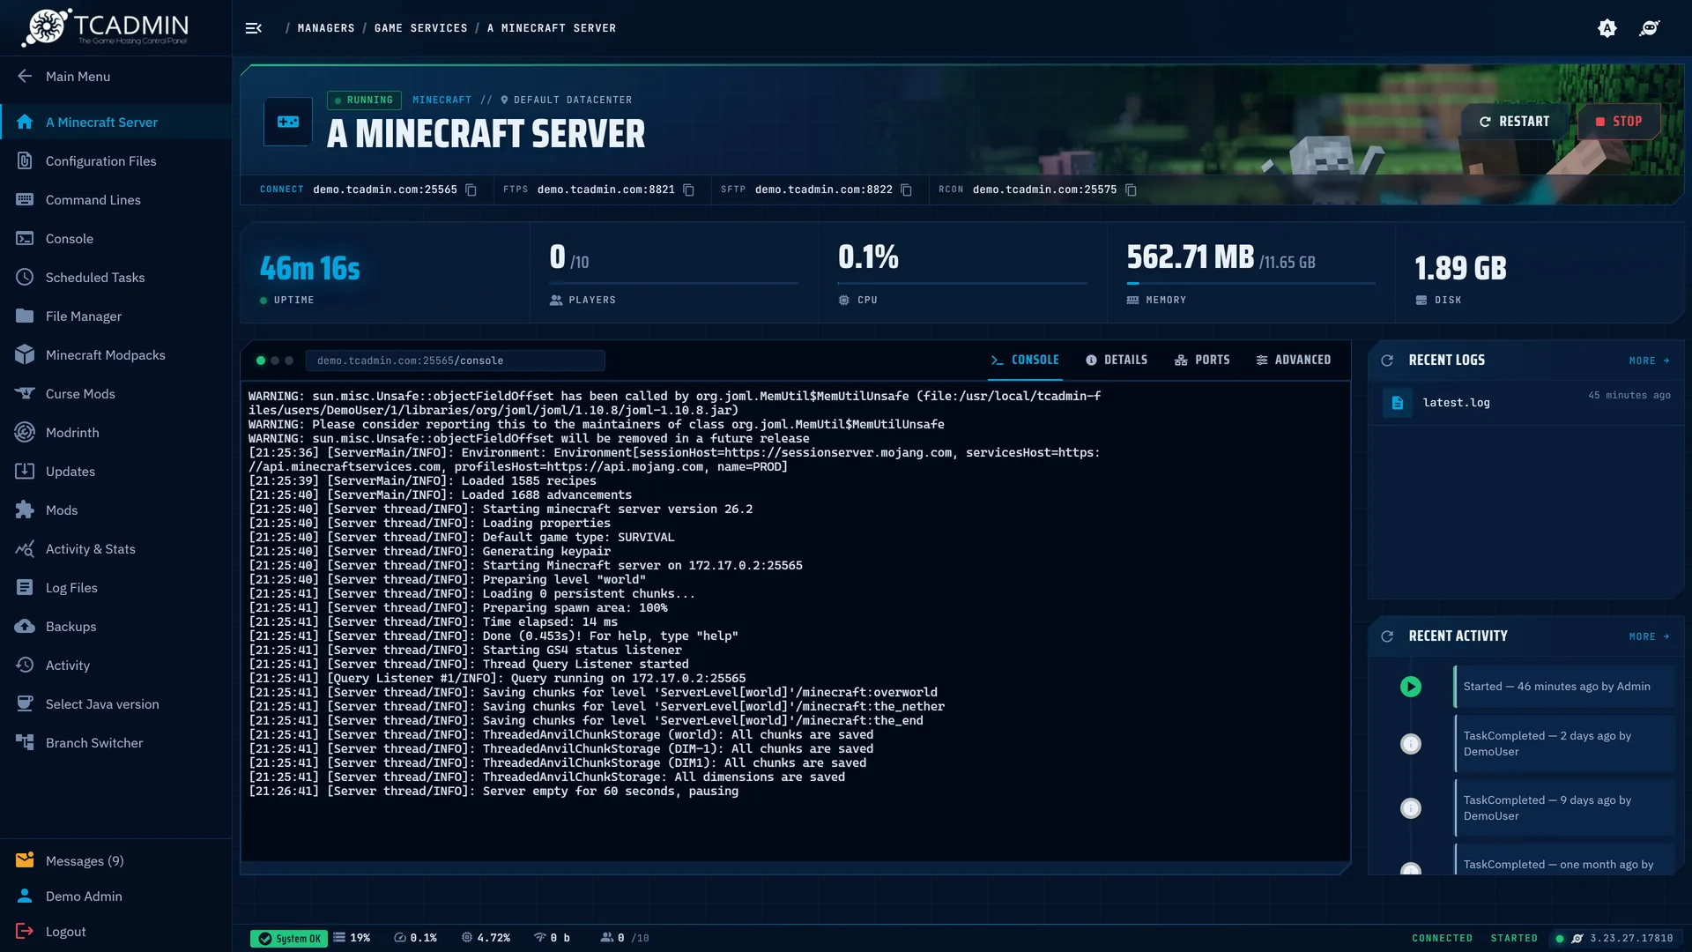Copy the CONNECT address demo.tcadmin.com:25565
This screenshot has width=1692, height=952.
pos(471,190)
